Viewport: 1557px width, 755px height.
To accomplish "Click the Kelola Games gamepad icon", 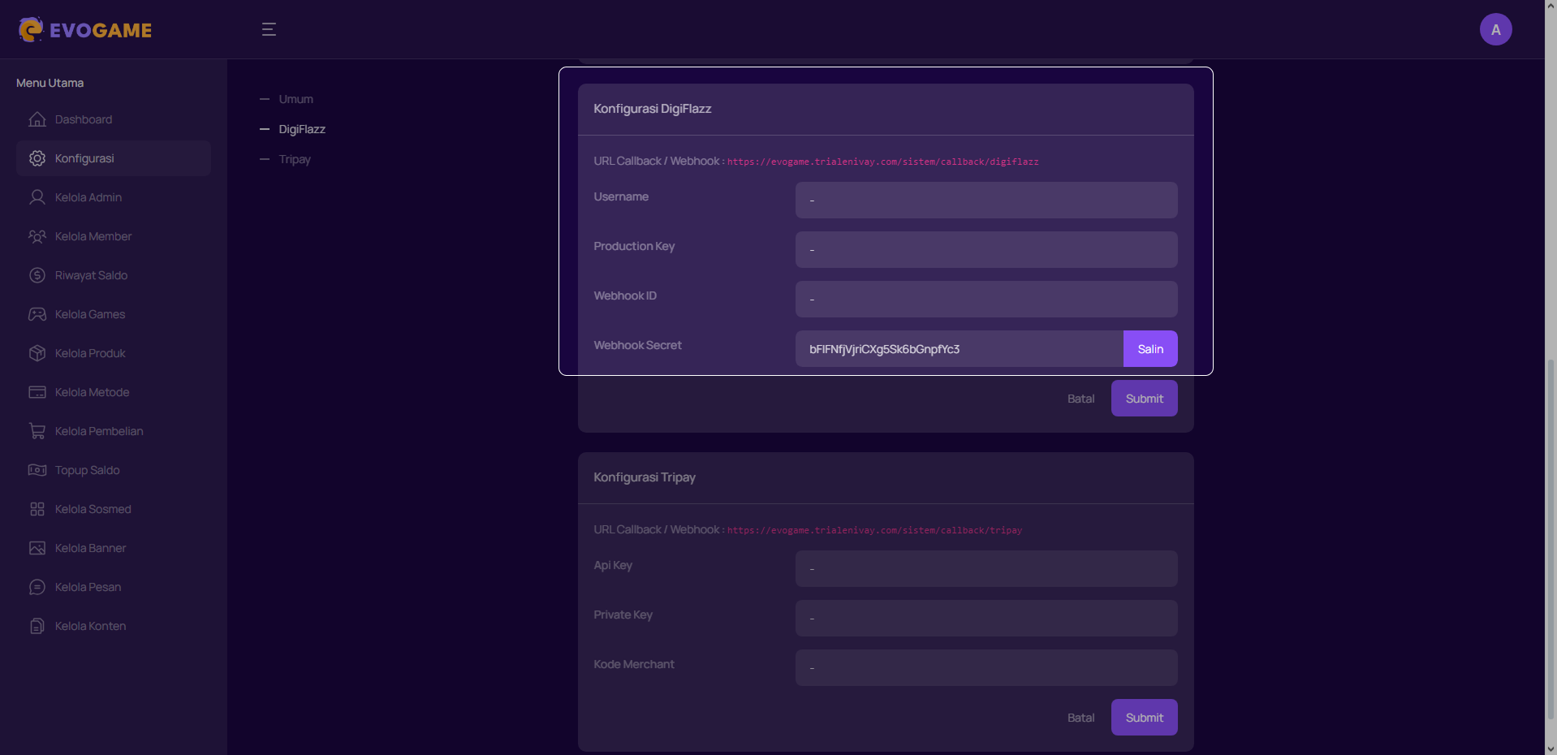I will coord(37,314).
